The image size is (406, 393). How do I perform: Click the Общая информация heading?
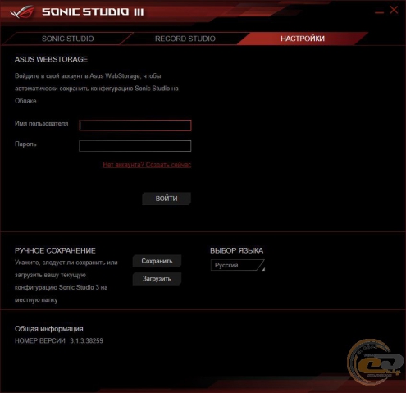tap(49, 329)
